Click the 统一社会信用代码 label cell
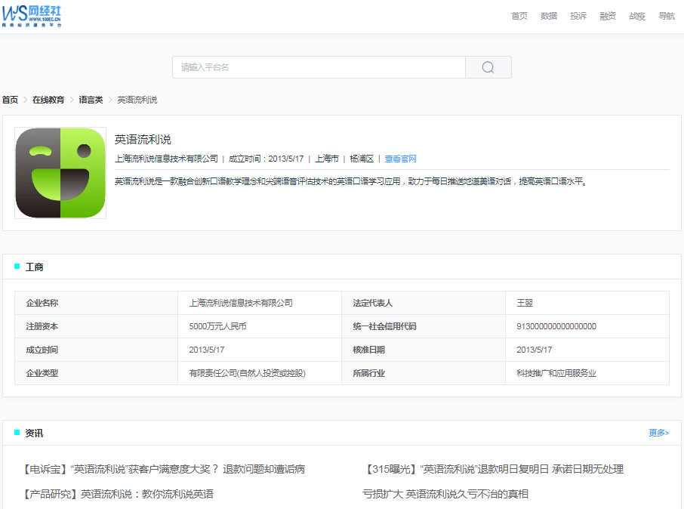This screenshot has width=684, height=509. pos(424,326)
